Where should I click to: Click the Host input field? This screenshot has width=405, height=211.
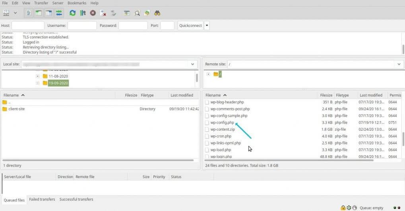click(x=28, y=25)
